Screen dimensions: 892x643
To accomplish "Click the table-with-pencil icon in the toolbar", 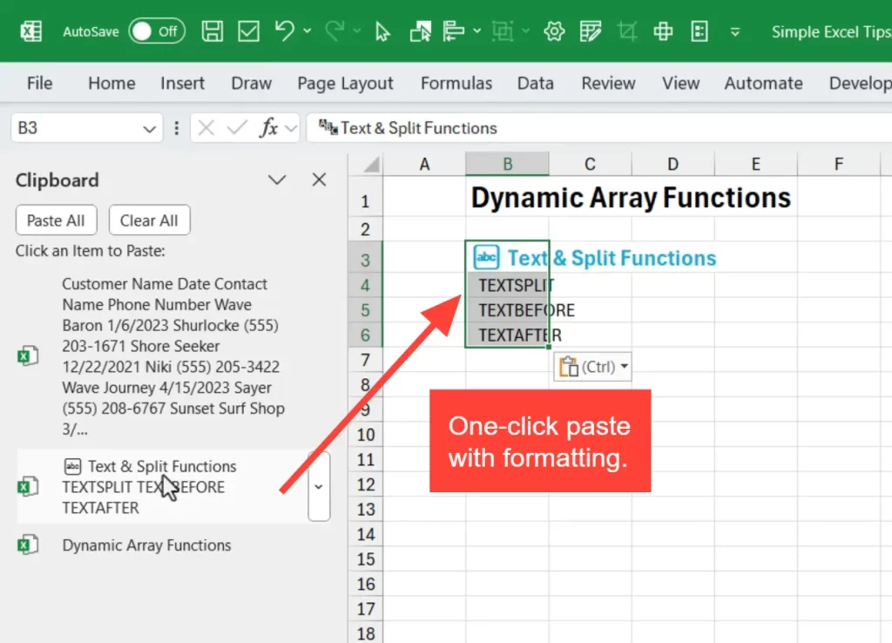I will [x=591, y=31].
